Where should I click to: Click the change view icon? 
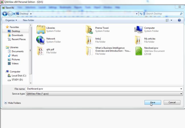pos(167,20)
